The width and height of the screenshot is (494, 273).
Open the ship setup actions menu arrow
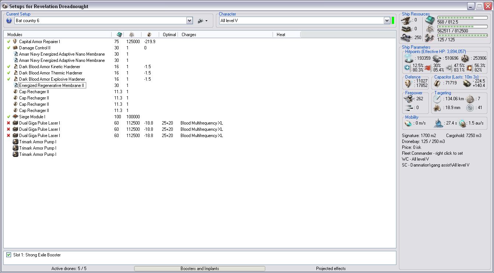[206, 21]
